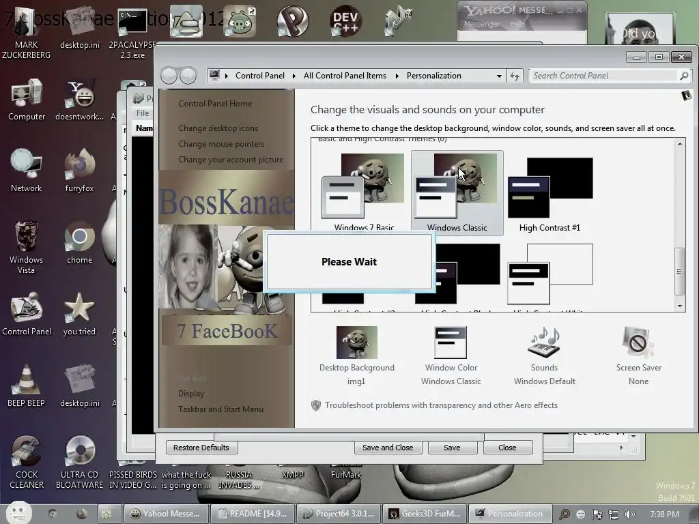This screenshot has height=524, width=699.
Task: Open the Computer desktop icon
Action: pyautogui.click(x=27, y=99)
